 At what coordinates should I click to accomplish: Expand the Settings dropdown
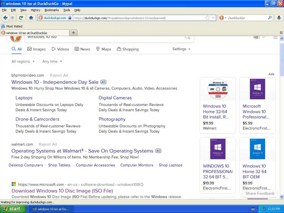(x=181, y=49)
